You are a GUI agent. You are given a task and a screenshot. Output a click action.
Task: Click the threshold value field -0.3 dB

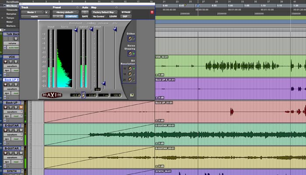pos(76,95)
